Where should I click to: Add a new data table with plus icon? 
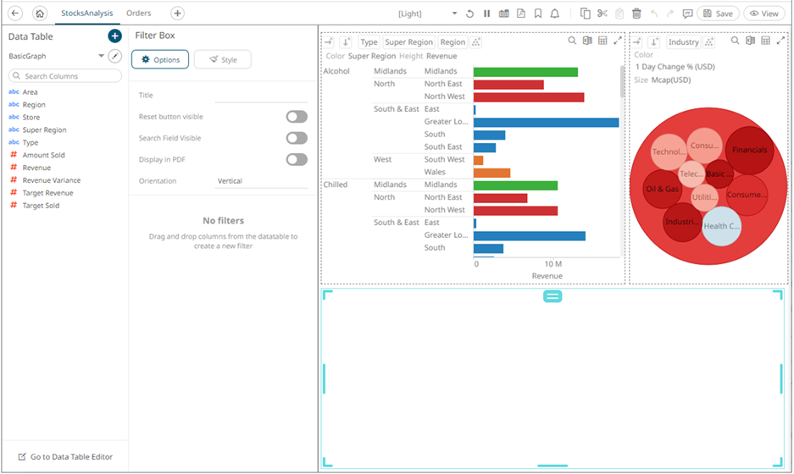pyautogui.click(x=115, y=36)
